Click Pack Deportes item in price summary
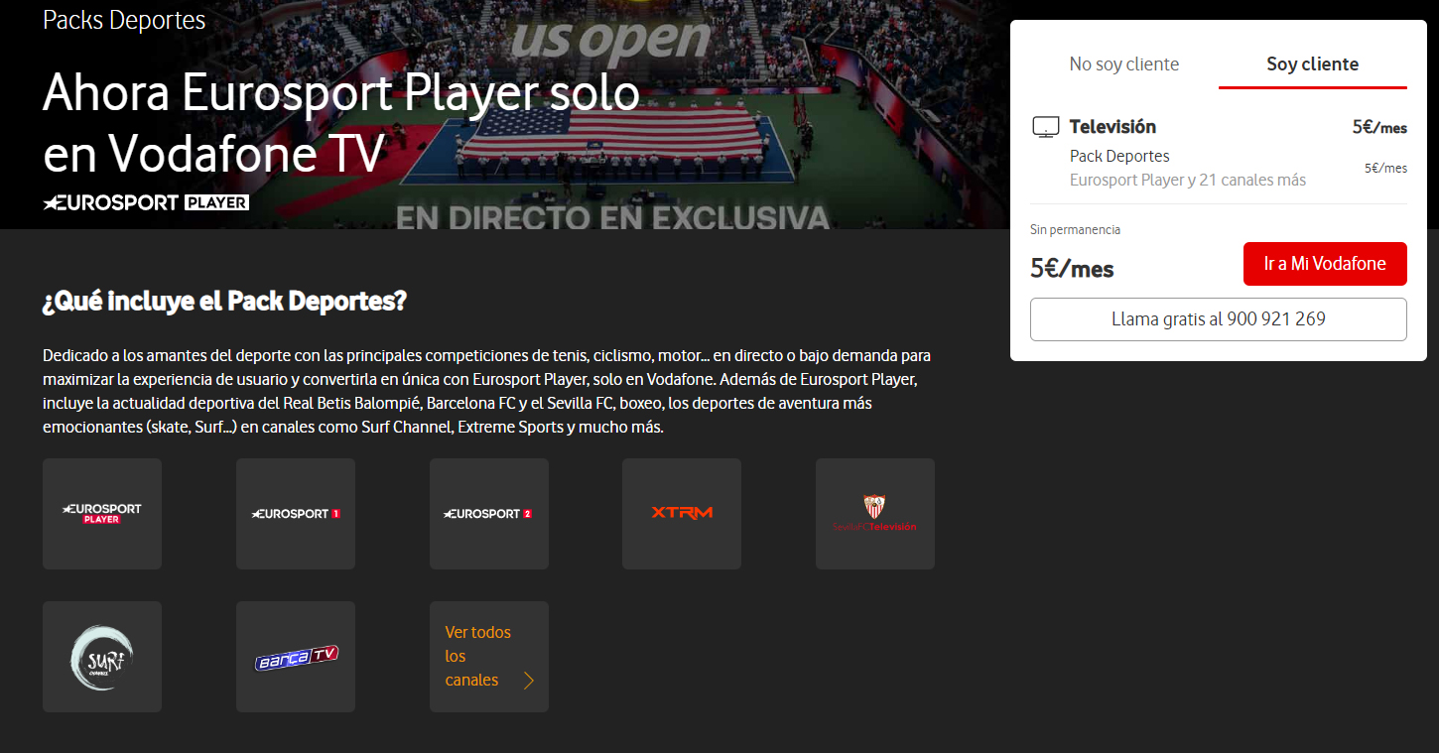This screenshot has width=1439, height=753. (1119, 156)
